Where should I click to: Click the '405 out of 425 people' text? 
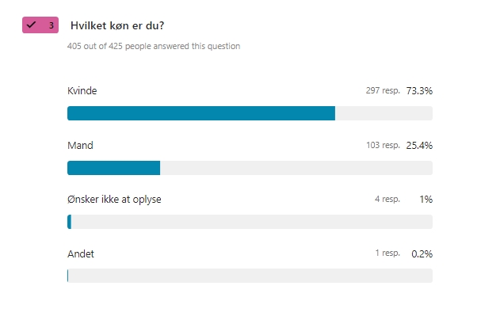pyautogui.click(x=154, y=46)
